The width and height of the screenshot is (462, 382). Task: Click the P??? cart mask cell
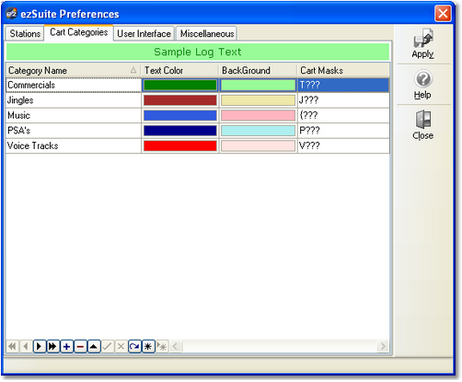point(343,131)
